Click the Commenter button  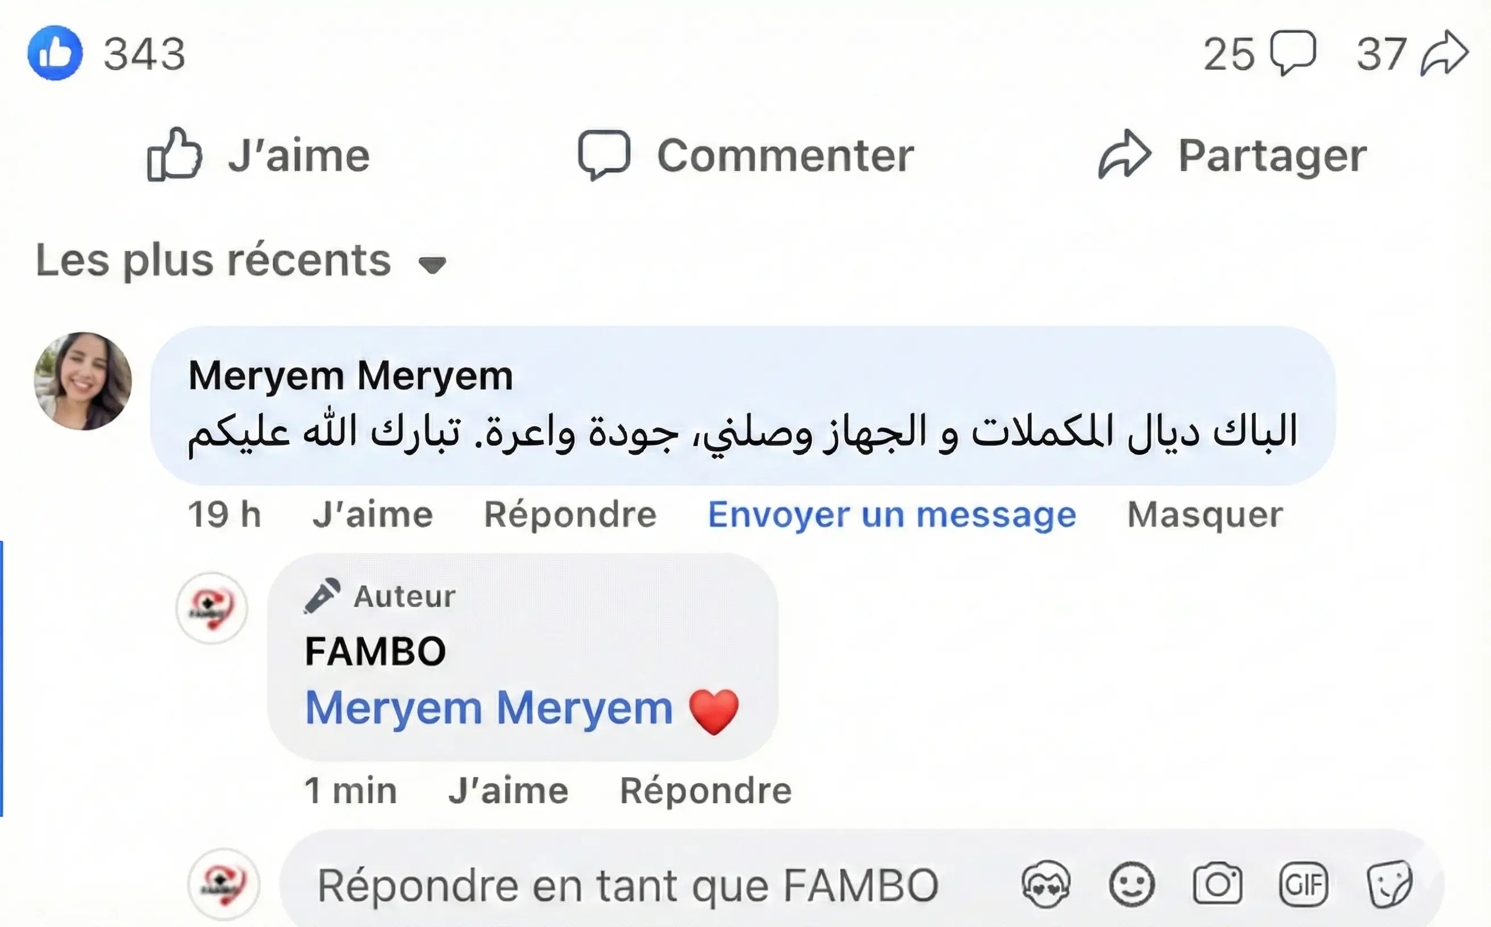coord(746,155)
